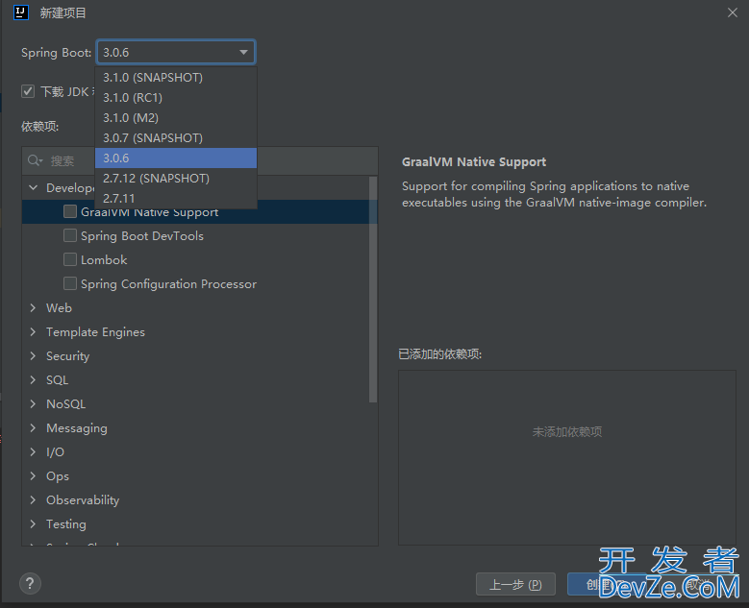
Task: Click the Messaging label
Action: [76, 428]
